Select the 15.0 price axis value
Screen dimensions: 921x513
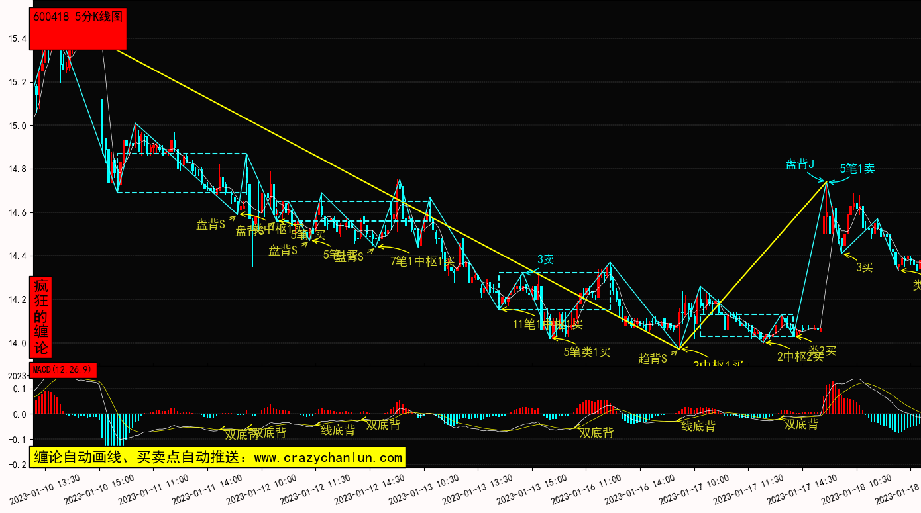coord(17,126)
